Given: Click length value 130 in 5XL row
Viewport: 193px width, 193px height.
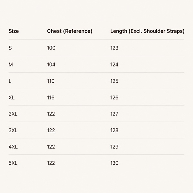Looking at the screenshot, I should coord(114,163).
